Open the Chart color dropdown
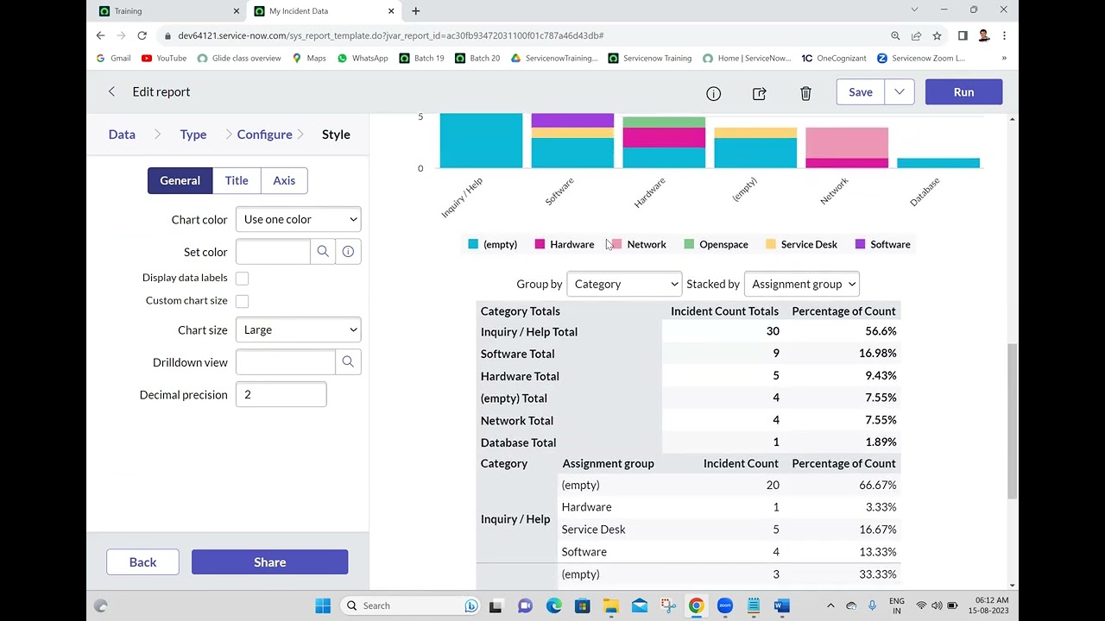The width and height of the screenshot is (1105, 621). [298, 219]
